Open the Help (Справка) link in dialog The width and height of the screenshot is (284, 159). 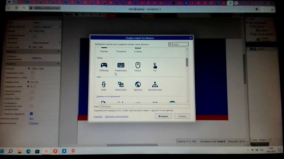point(98,117)
